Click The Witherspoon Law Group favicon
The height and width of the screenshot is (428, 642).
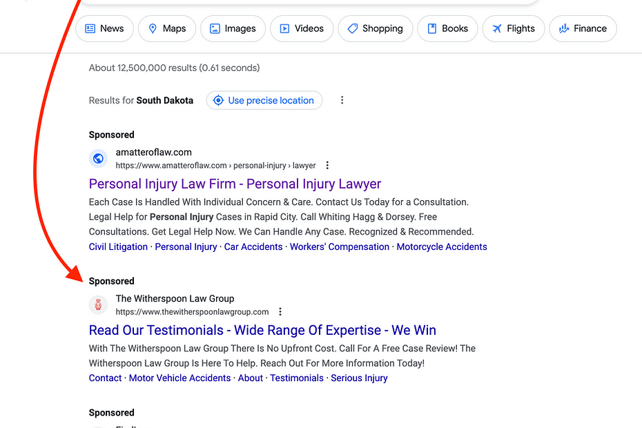pos(98,304)
